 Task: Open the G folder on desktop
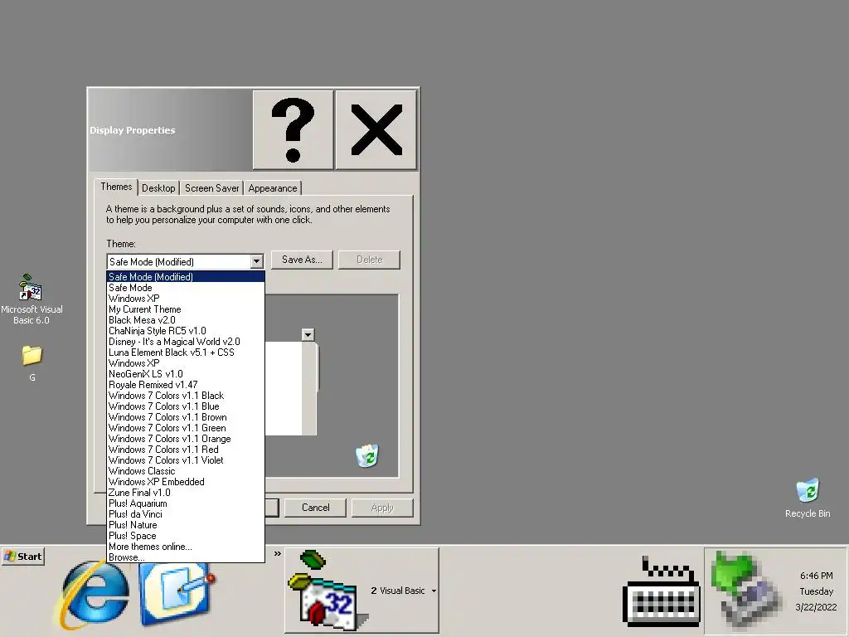32,363
